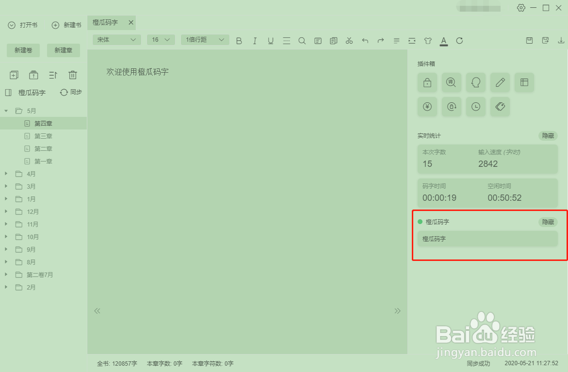568x372 pixels.
Task: Expand the 3月 volume folder
Action: (x=6, y=186)
